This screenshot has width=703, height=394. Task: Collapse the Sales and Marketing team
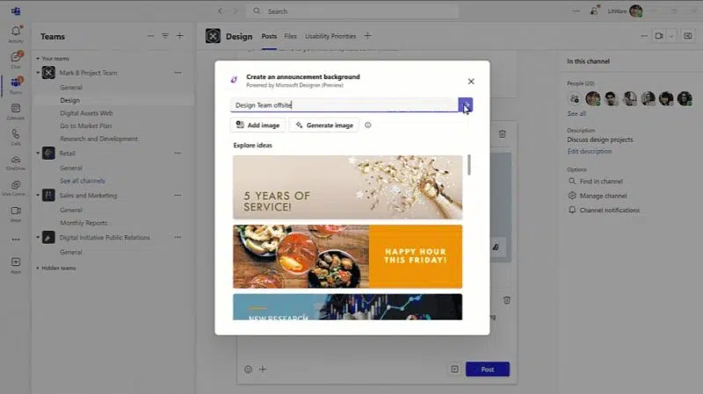pos(38,195)
